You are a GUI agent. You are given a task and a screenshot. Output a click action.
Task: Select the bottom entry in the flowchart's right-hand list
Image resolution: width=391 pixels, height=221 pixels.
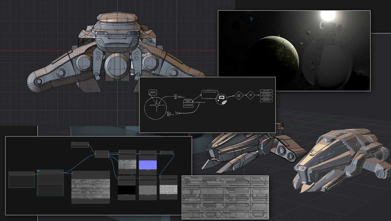[266, 101]
